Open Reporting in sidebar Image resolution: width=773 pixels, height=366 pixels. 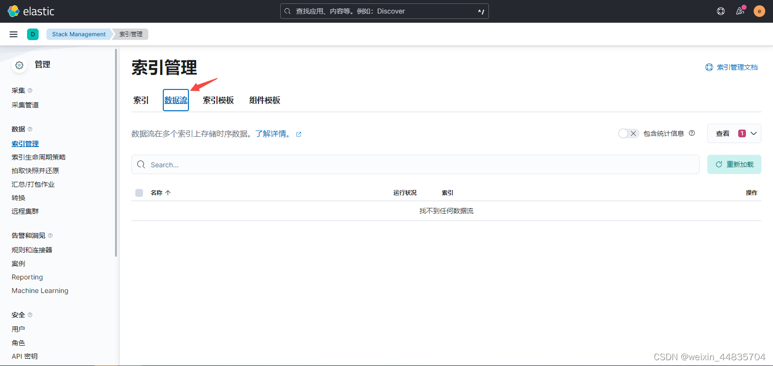coord(27,277)
